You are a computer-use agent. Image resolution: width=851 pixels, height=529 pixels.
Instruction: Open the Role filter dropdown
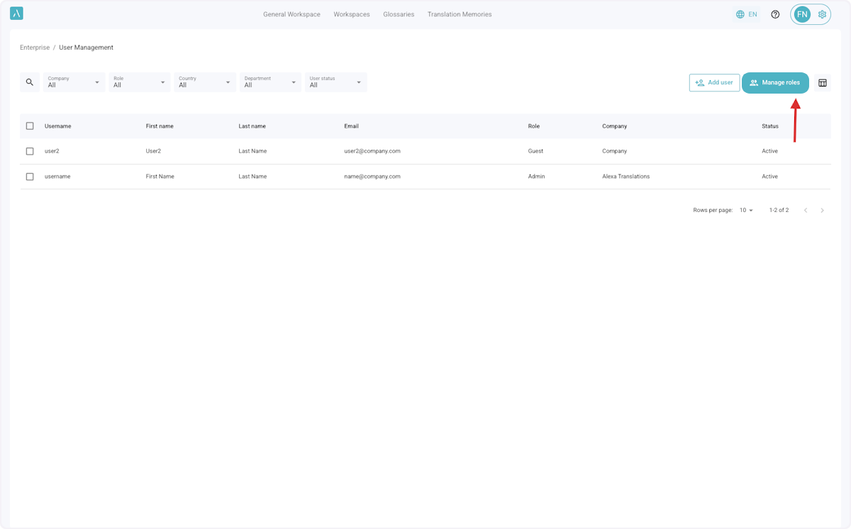point(140,82)
